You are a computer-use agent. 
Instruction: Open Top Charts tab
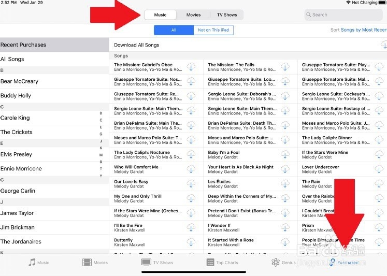coord(222,263)
